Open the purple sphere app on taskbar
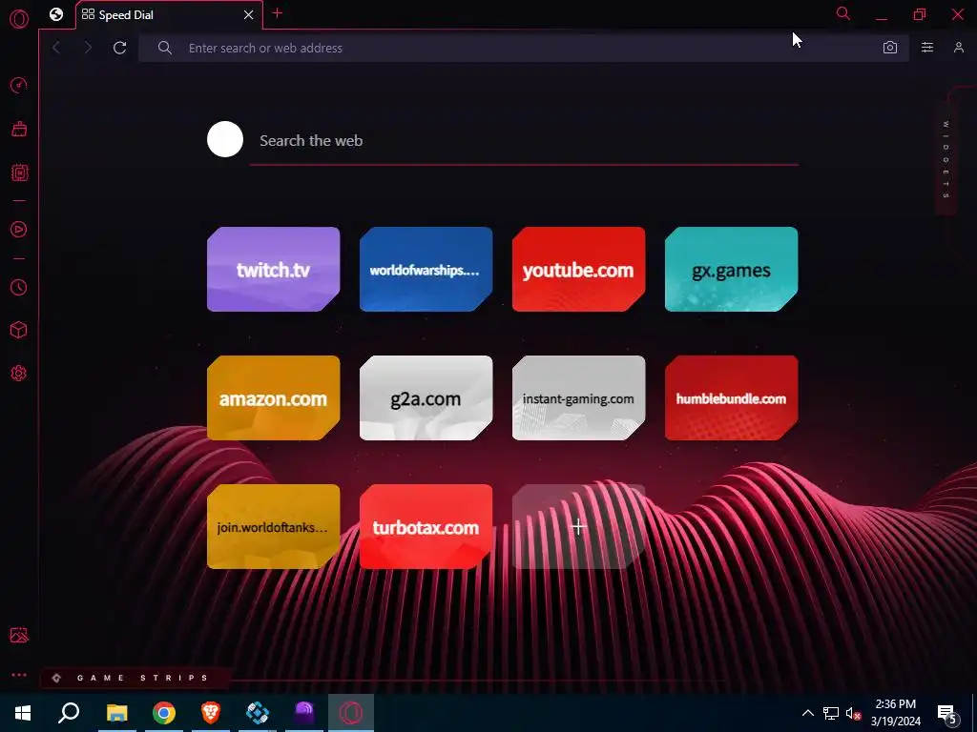Image resolution: width=977 pixels, height=732 pixels. click(304, 713)
